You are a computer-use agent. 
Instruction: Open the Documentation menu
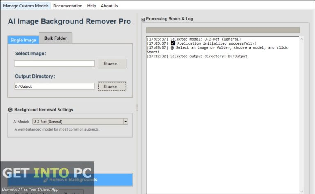click(x=68, y=6)
